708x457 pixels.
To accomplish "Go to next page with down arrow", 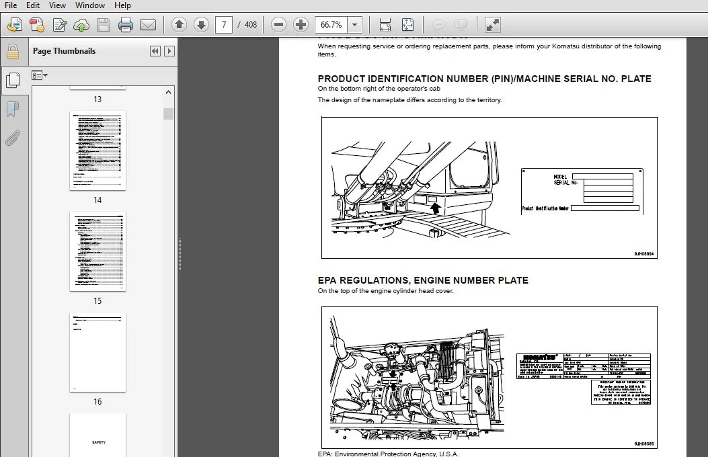I will (x=201, y=24).
